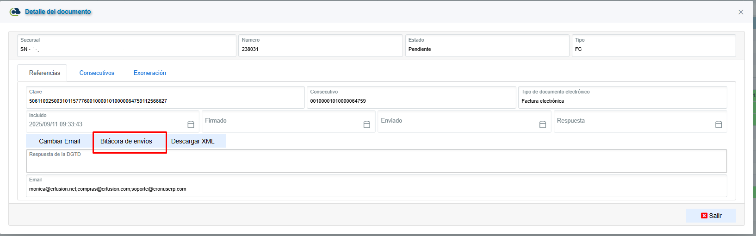This screenshot has width=756, height=236.
Task: Select the Estado field showing Pendiente
Action: point(487,49)
